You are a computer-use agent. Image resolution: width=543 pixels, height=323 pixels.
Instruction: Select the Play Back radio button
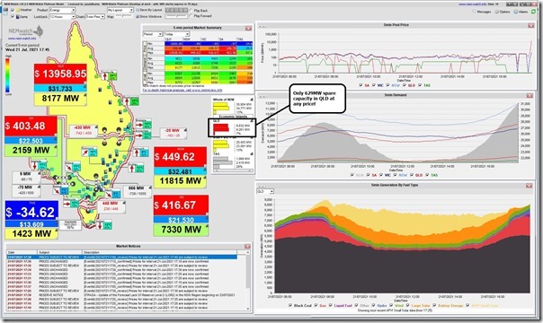click(x=191, y=11)
